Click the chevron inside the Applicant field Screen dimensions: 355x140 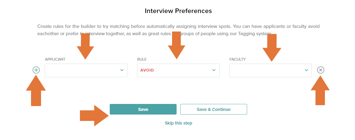[x=122, y=70]
